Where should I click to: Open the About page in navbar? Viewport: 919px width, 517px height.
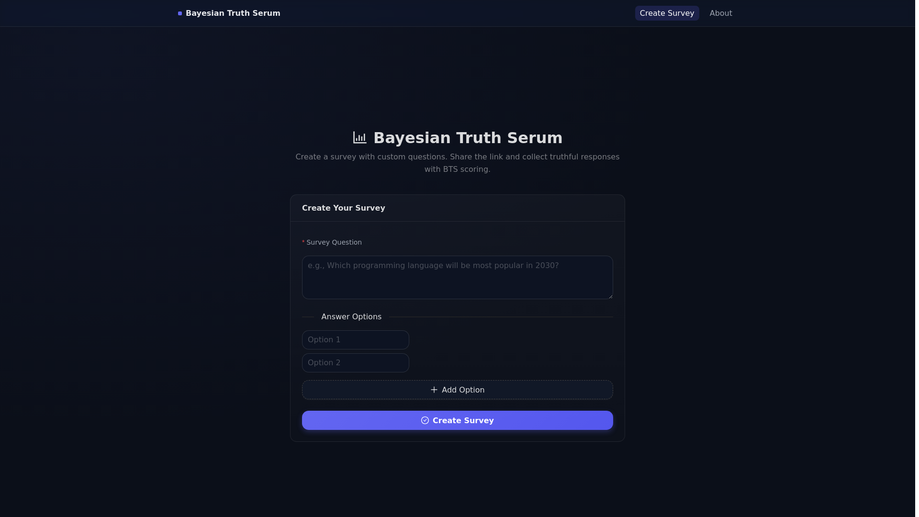tap(720, 13)
